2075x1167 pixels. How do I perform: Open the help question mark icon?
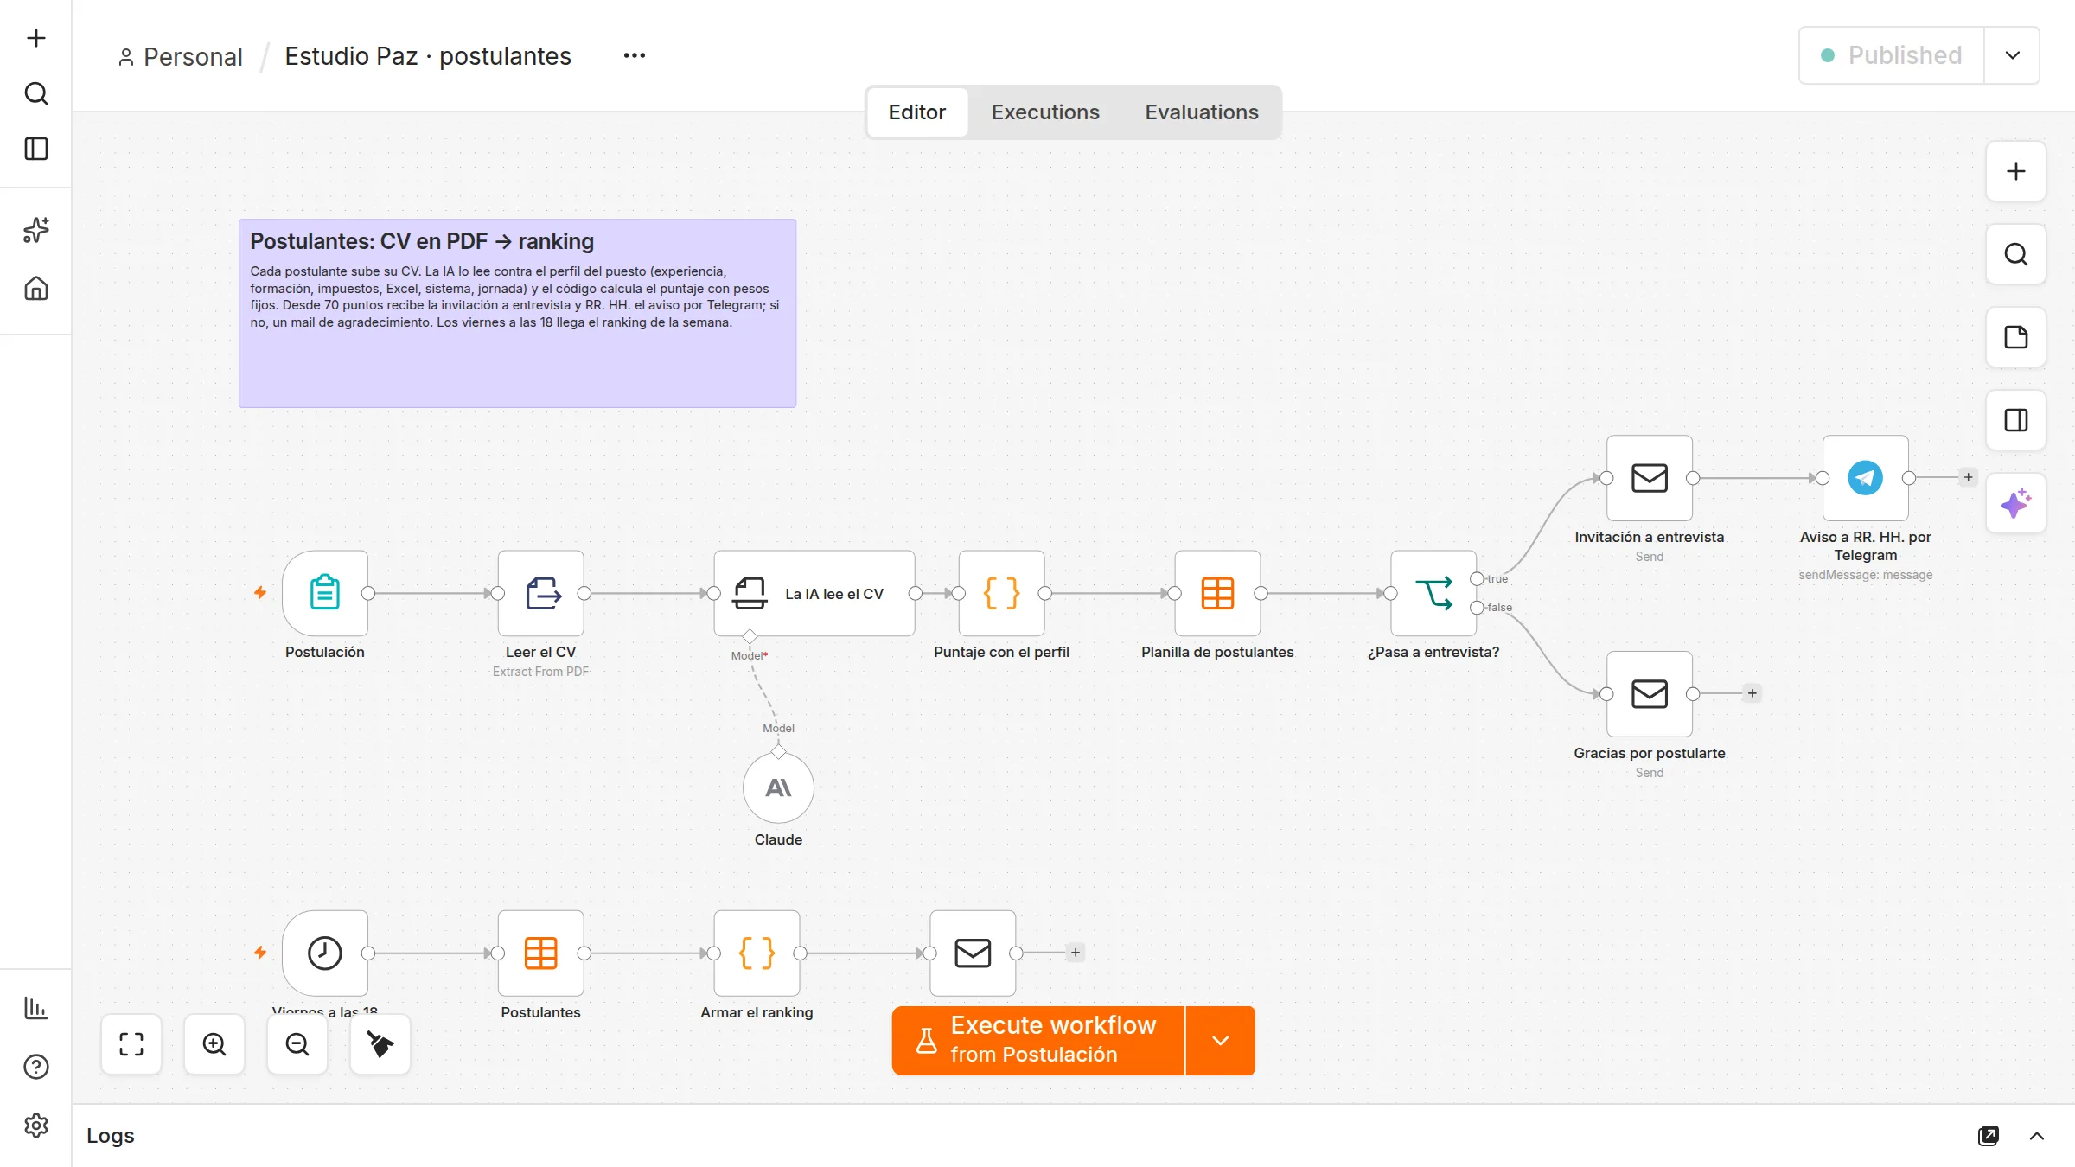coord(36,1067)
